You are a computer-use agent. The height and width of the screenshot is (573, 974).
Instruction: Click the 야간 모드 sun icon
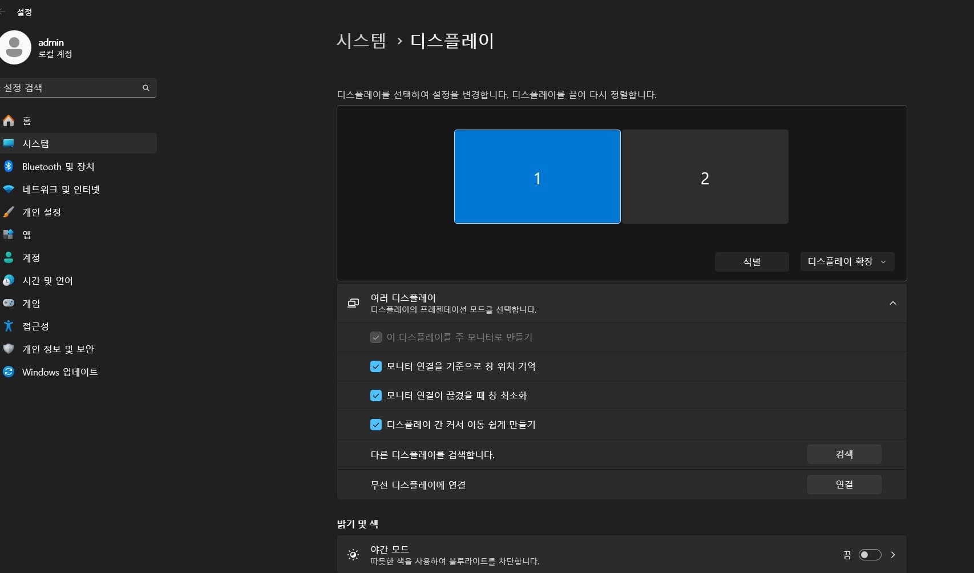point(353,554)
